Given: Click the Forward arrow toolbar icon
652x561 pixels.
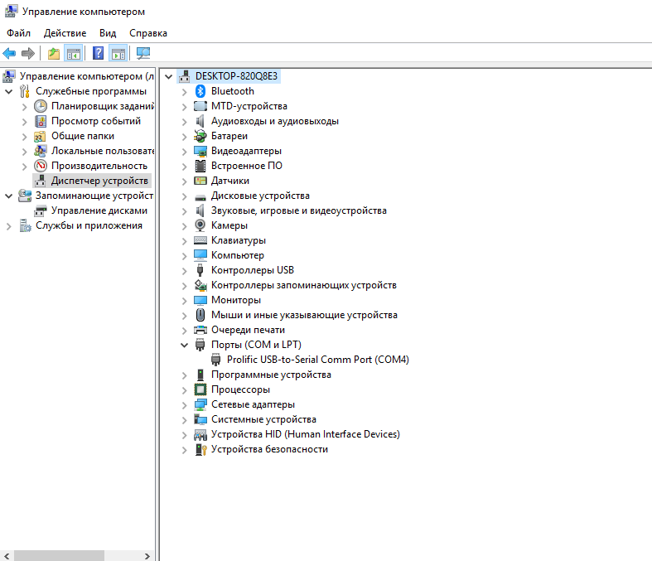Looking at the screenshot, I should (28, 53).
